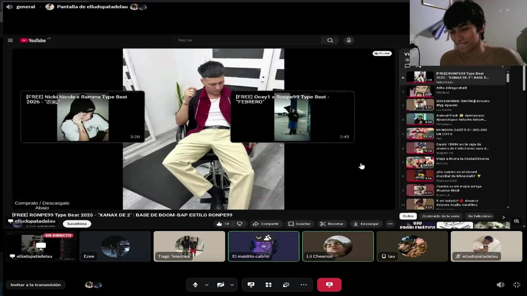
Task: Select Tiago Telechea participant tile
Action: click(x=189, y=246)
